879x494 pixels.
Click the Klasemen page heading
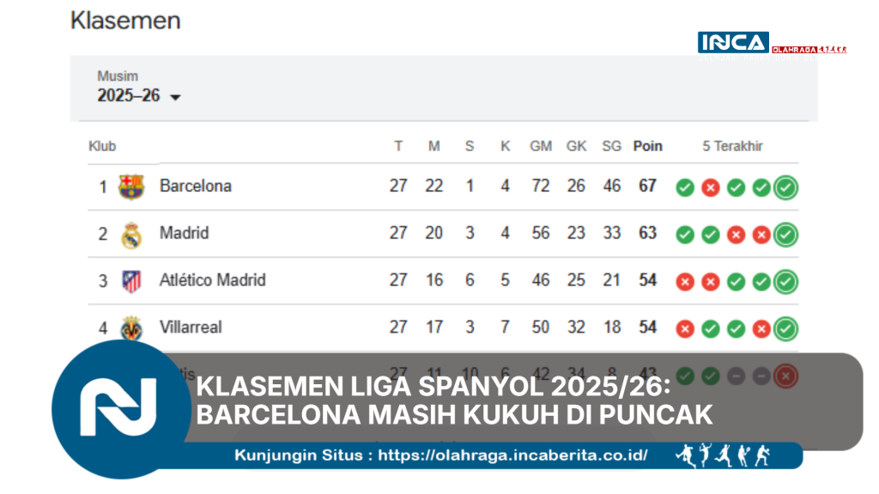tap(125, 21)
